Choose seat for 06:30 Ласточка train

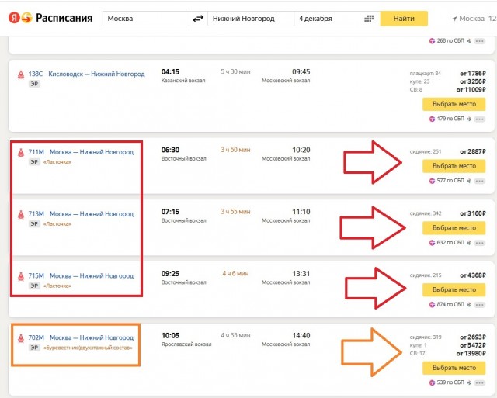point(454,166)
